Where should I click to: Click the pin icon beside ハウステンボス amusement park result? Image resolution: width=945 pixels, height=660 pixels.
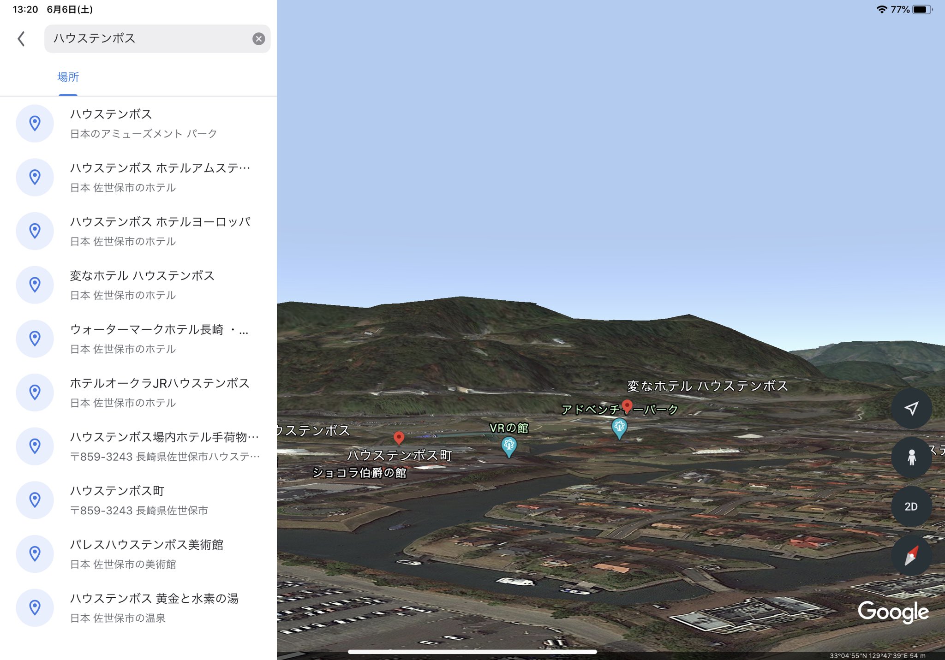coord(35,123)
